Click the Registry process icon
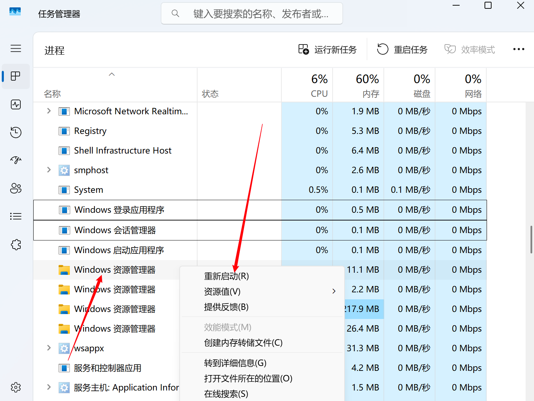The width and height of the screenshot is (534, 401). click(x=64, y=131)
